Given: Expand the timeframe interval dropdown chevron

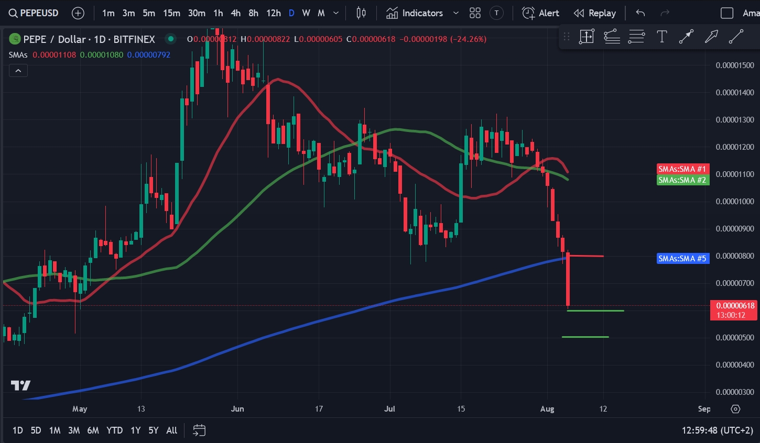Looking at the screenshot, I should (336, 13).
